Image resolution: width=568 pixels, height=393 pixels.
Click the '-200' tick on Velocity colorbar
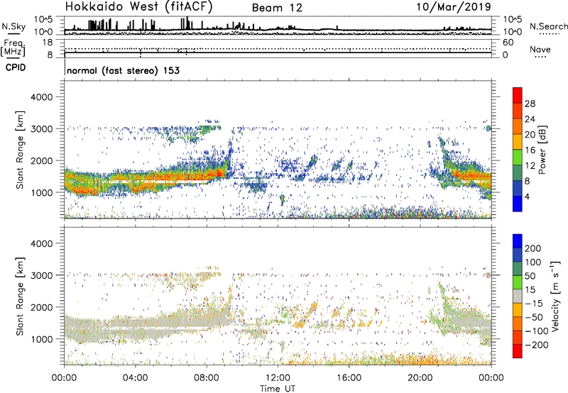[x=537, y=345]
